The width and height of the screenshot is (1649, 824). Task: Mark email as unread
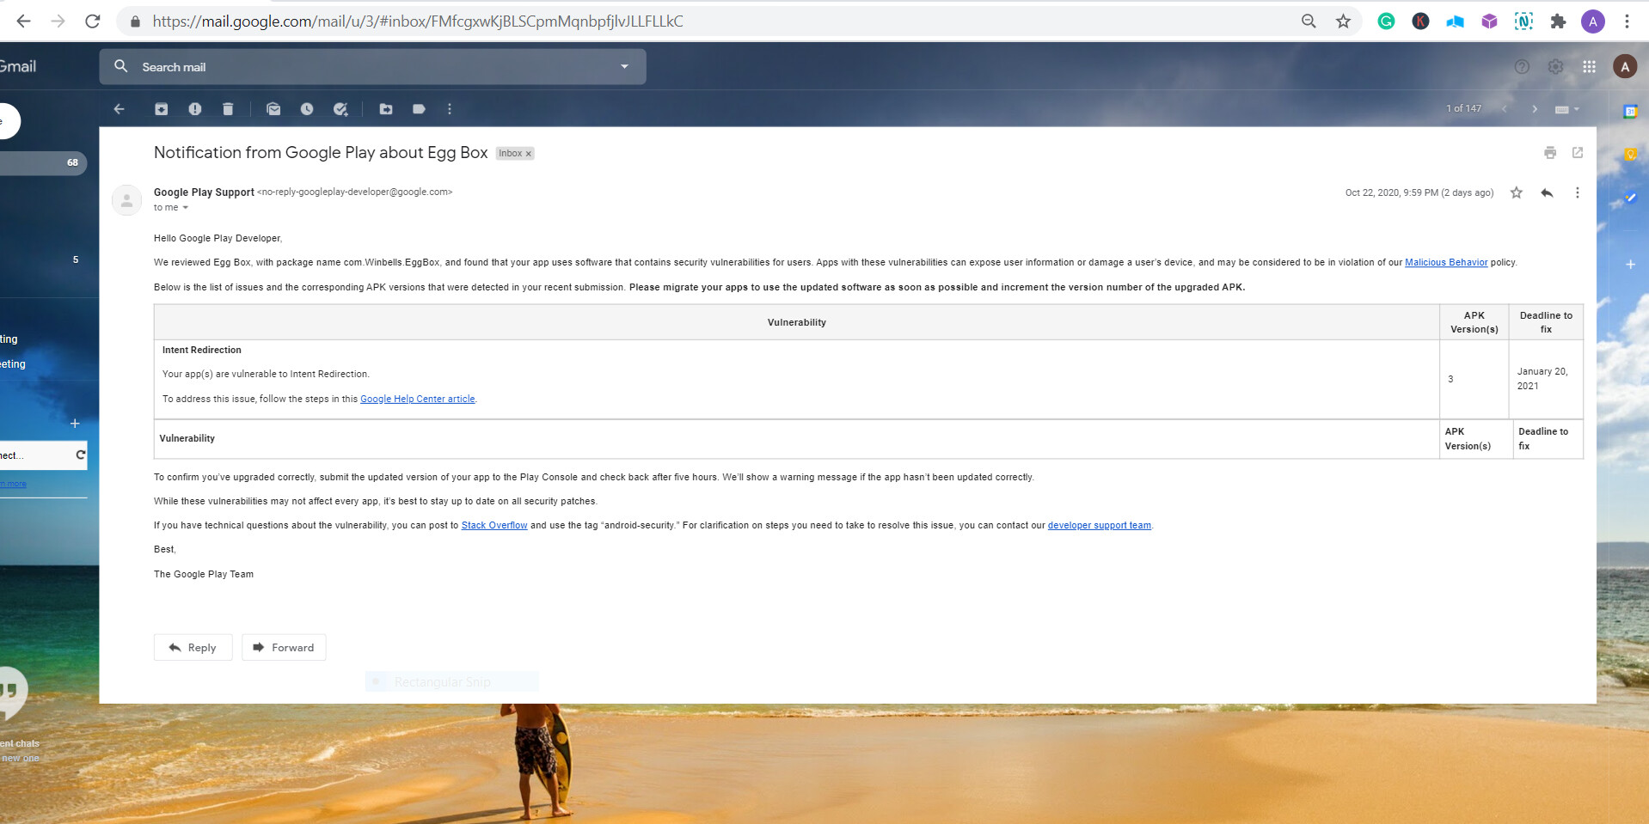click(x=273, y=109)
